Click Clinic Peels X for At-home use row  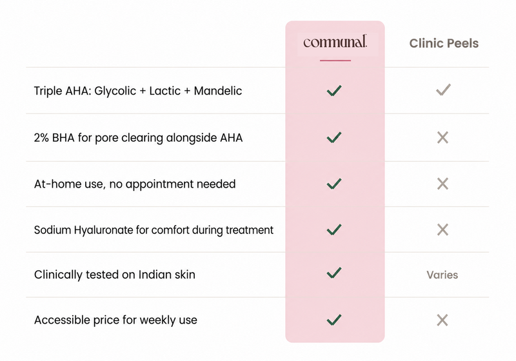click(442, 184)
